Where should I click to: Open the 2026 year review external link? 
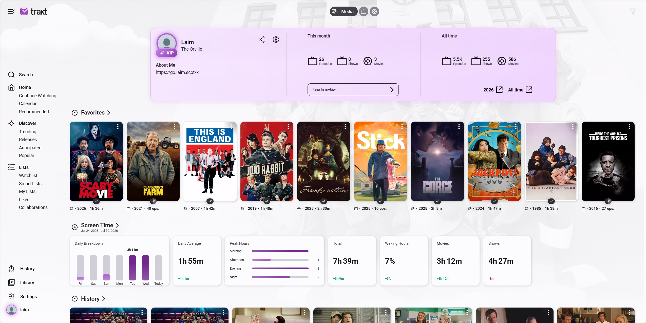[493, 90]
